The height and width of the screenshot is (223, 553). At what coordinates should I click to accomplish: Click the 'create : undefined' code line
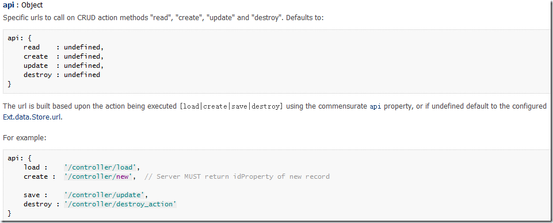[64, 56]
